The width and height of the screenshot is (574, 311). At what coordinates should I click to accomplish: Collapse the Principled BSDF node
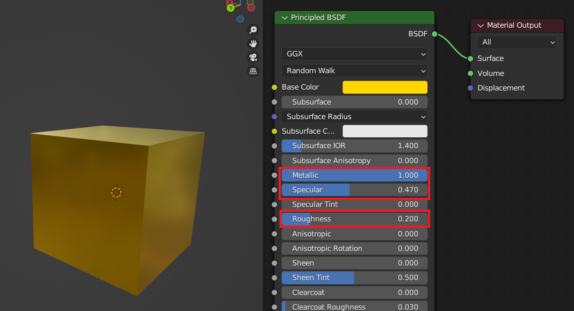click(x=285, y=18)
